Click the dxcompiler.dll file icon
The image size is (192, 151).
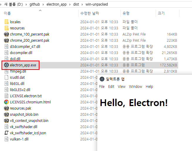tap(6, 53)
